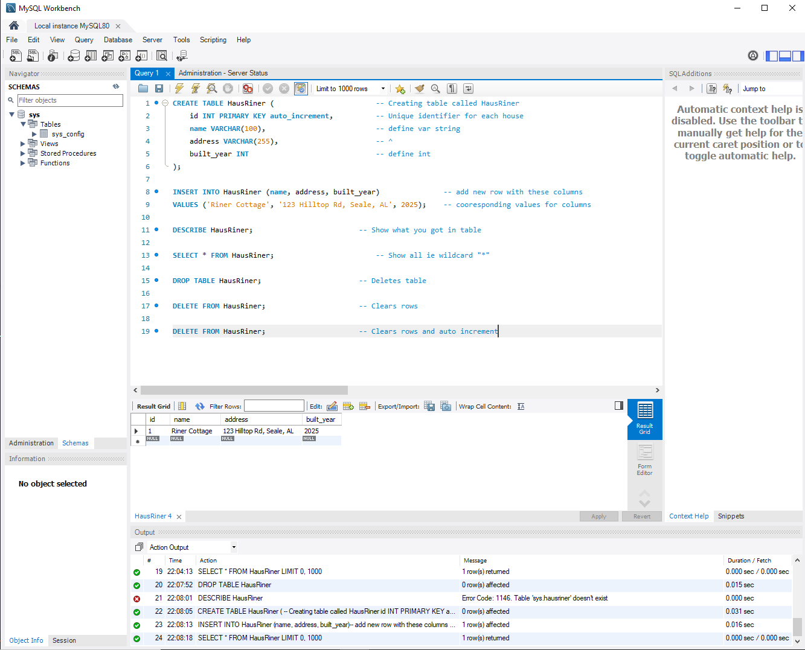Fold the CREATE TABLE code block

point(165,103)
